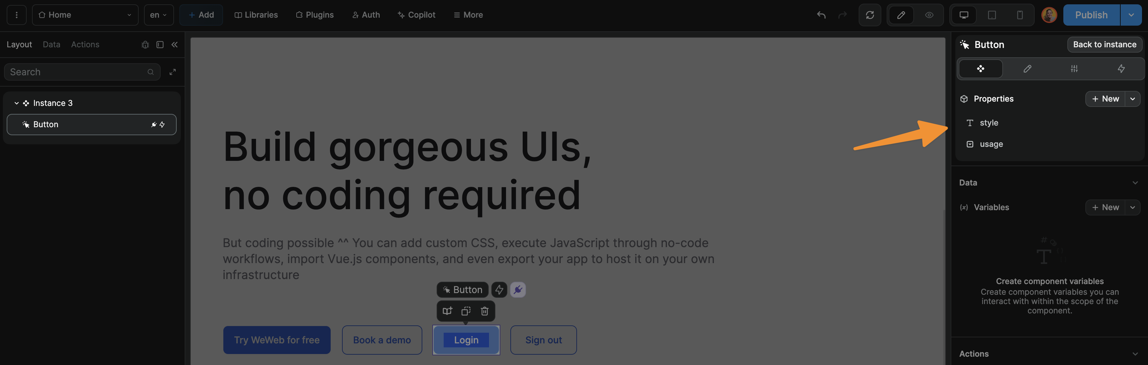
Task: Open the sliders settings tab in Button panel
Action: pos(1074,69)
